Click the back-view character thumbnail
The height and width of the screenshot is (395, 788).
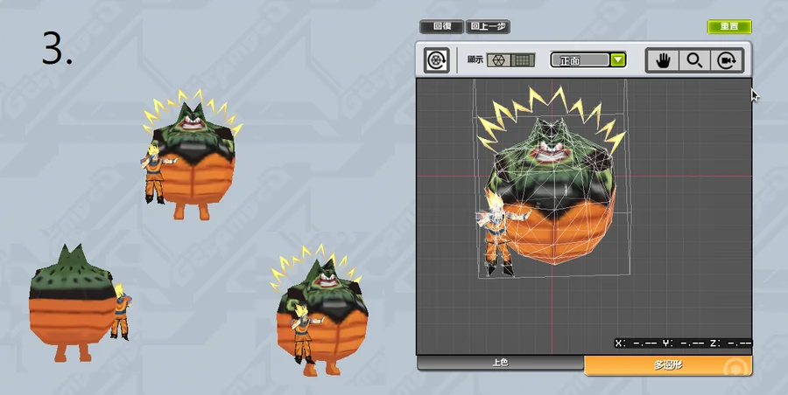point(81,303)
